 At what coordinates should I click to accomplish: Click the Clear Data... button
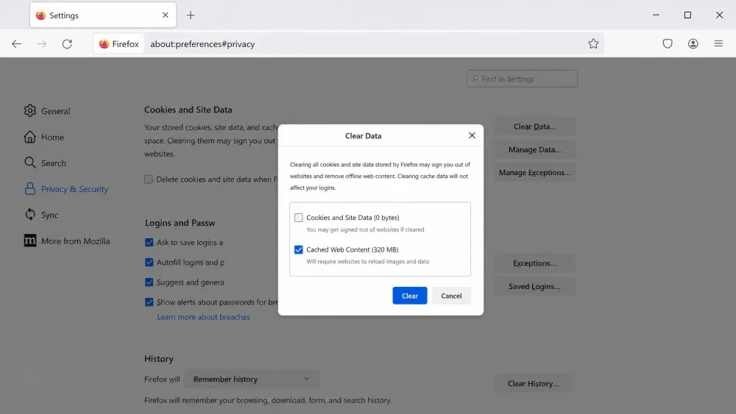click(x=534, y=126)
